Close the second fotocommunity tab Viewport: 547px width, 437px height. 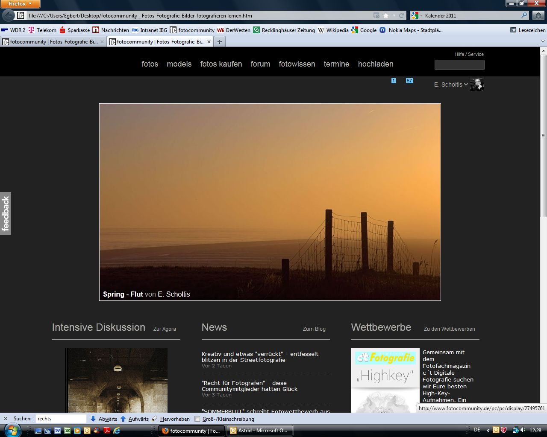point(209,42)
